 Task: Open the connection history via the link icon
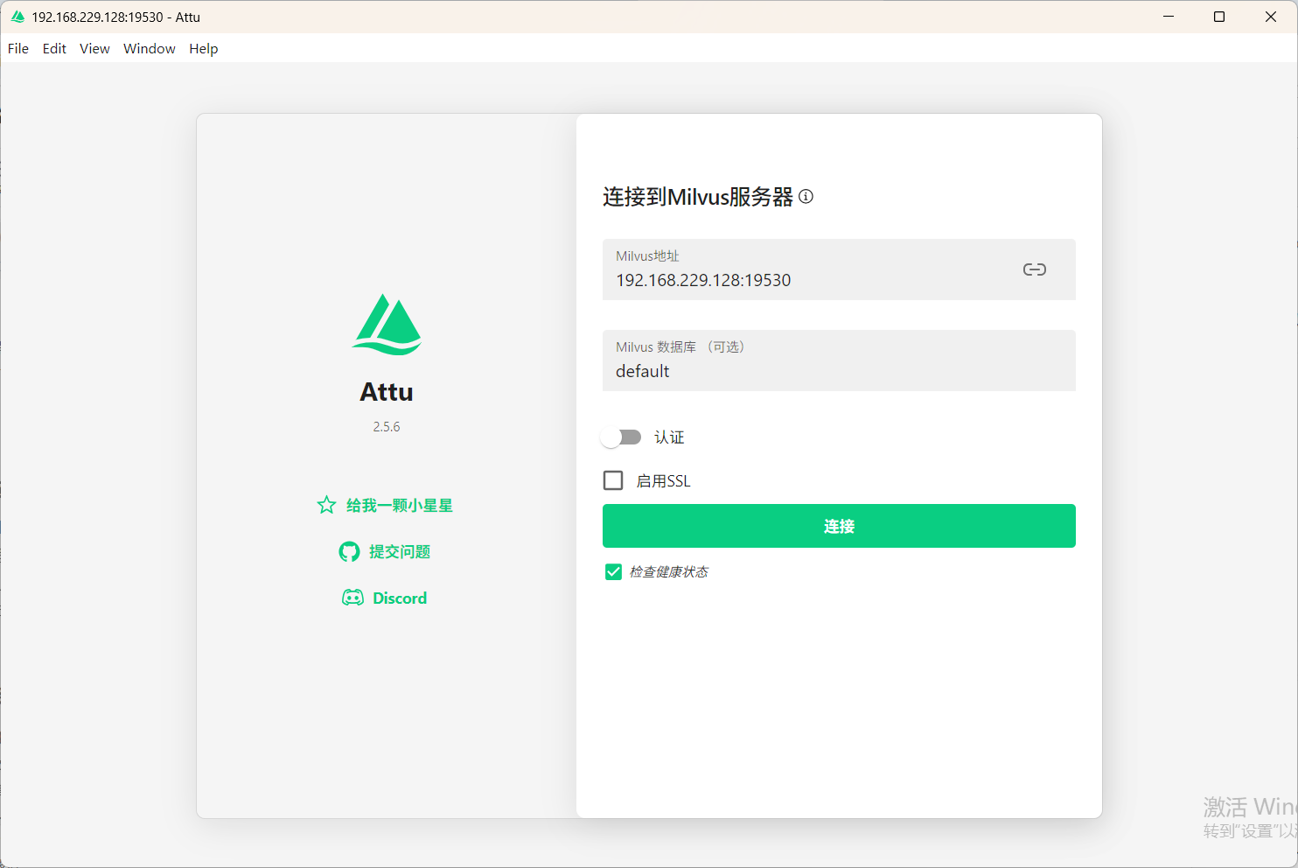point(1034,269)
